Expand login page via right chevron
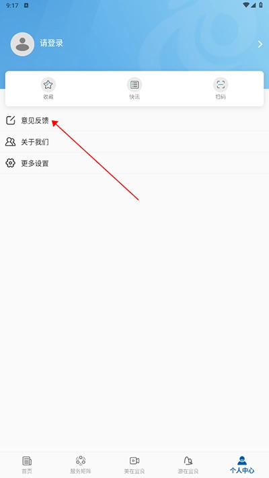Image resolution: width=269 pixels, height=478 pixels. point(260,44)
